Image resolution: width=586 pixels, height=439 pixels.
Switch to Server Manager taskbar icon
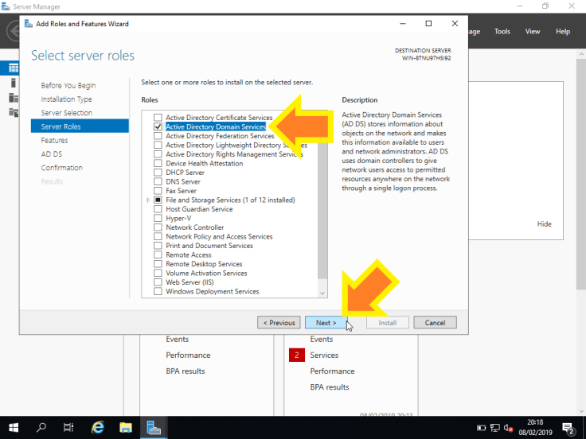point(153,428)
